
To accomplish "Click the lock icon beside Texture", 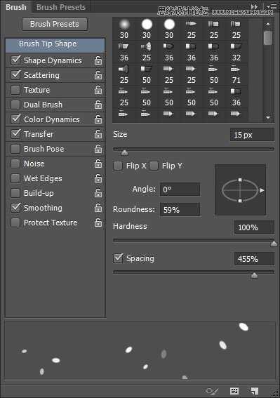I will point(98,90).
